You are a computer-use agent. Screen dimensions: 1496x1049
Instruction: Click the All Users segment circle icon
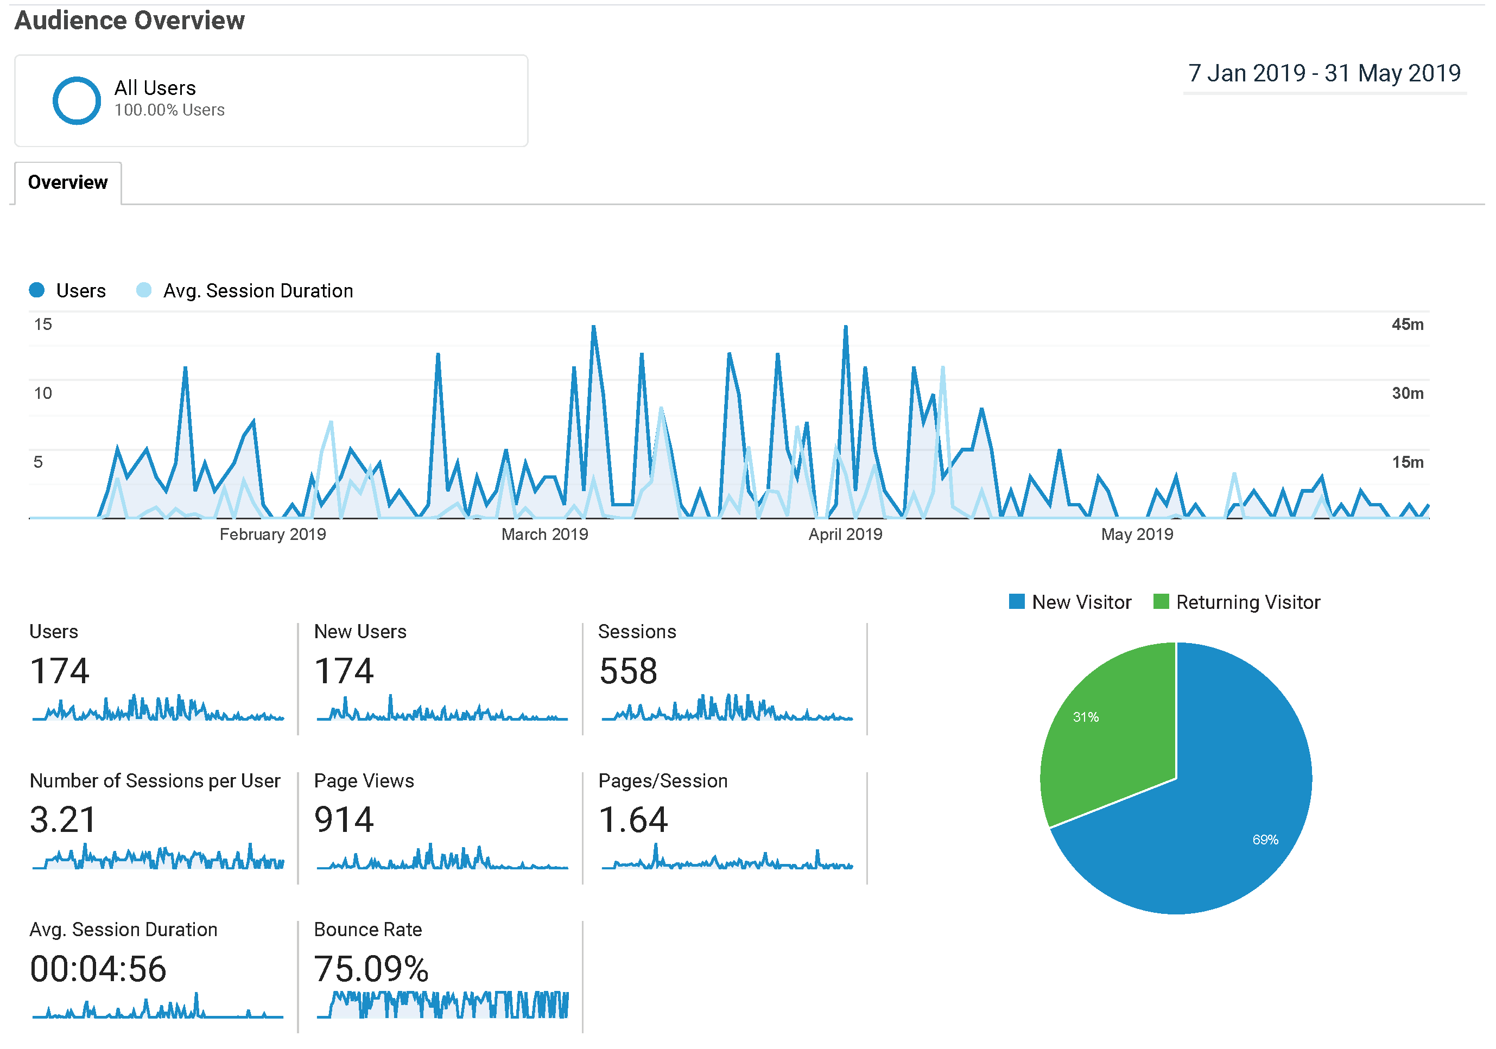point(77,101)
